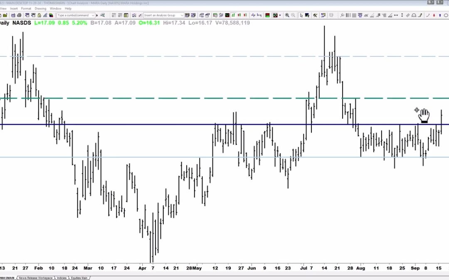Expand the chart color scheme dropdown arrow
Viewport: 449px width, 280px height.
coord(280,15)
